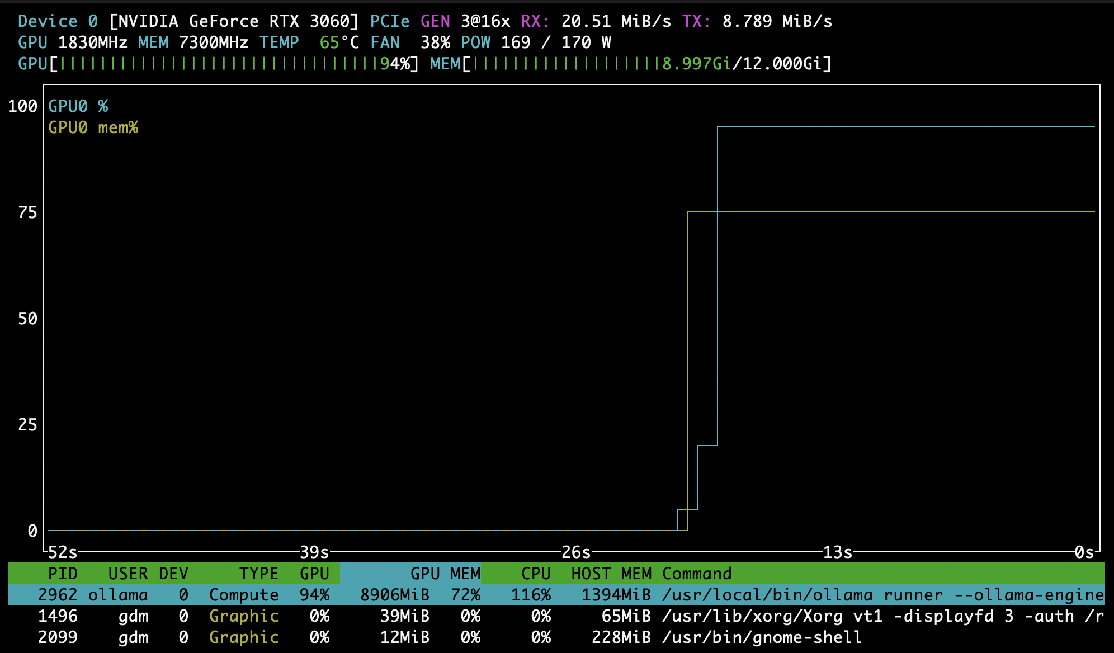Click the Compute type cell
The image size is (1114, 653).
click(244, 595)
